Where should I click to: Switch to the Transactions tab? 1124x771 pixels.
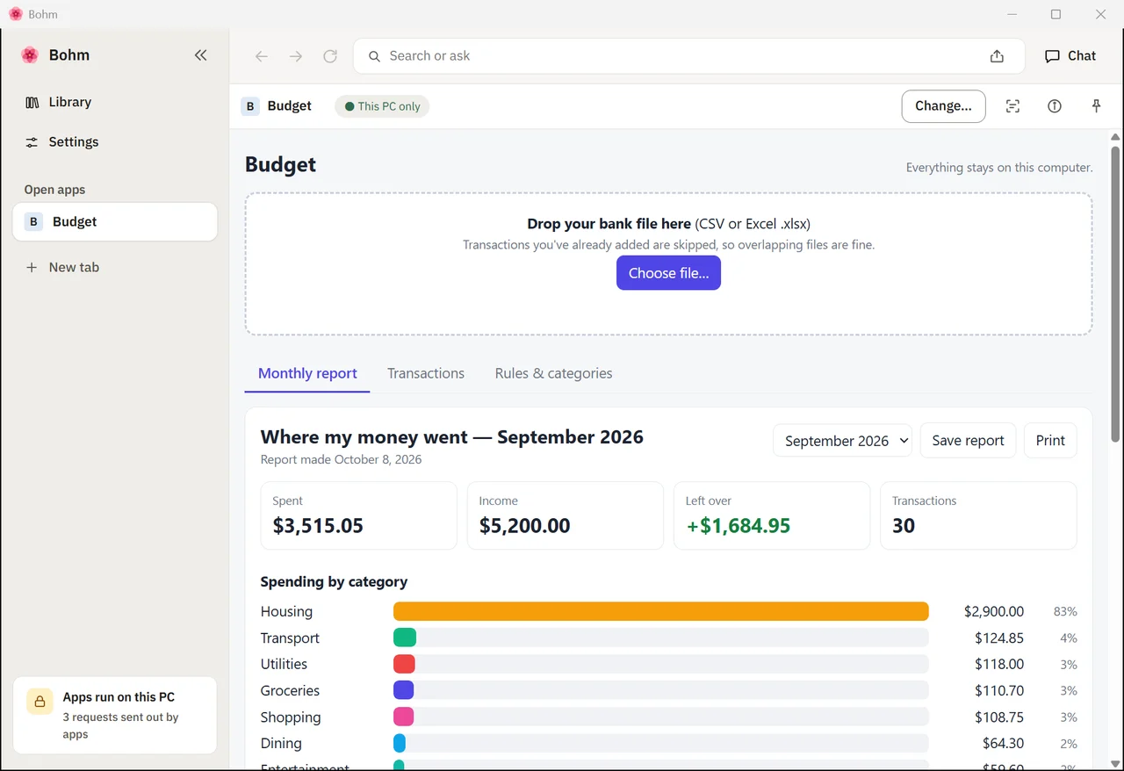(426, 373)
